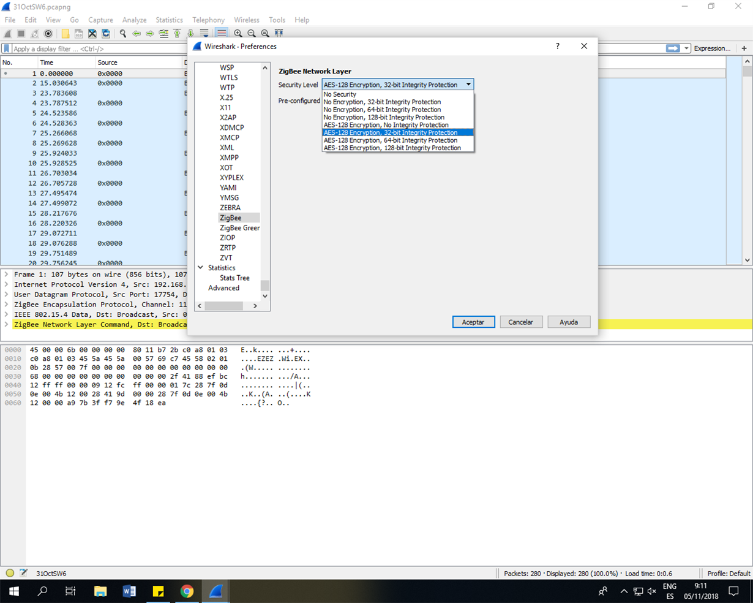This screenshot has width=753, height=603.
Task: Expand Internet Protocol Version 4 detail row
Action: point(6,284)
